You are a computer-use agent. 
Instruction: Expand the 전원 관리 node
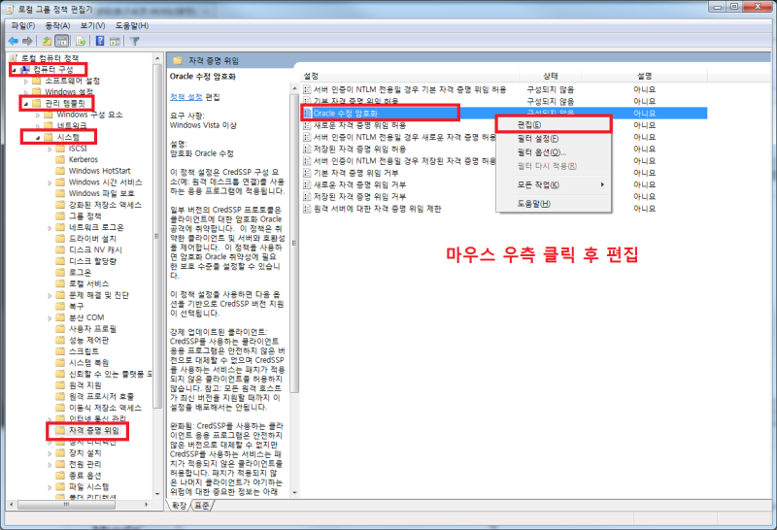tap(50, 465)
